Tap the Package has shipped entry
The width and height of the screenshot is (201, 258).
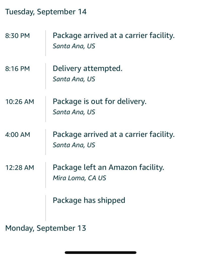pyautogui.click(x=89, y=200)
